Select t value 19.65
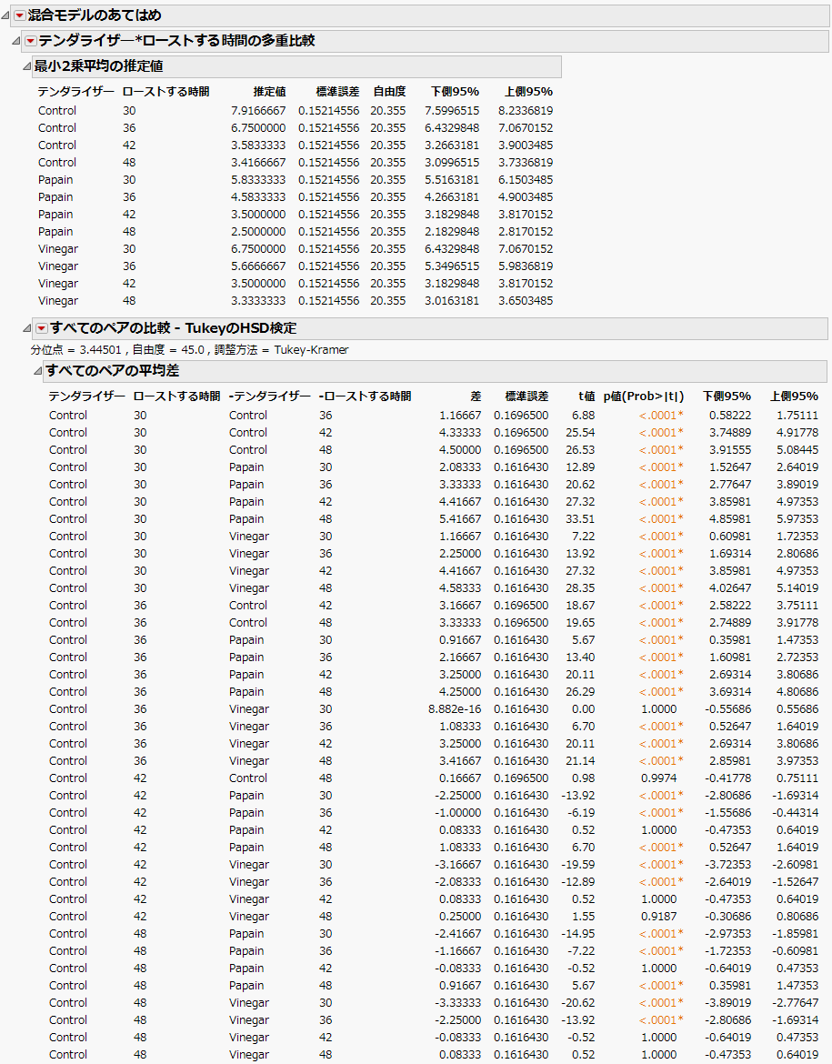832x1064 pixels. (x=581, y=623)
